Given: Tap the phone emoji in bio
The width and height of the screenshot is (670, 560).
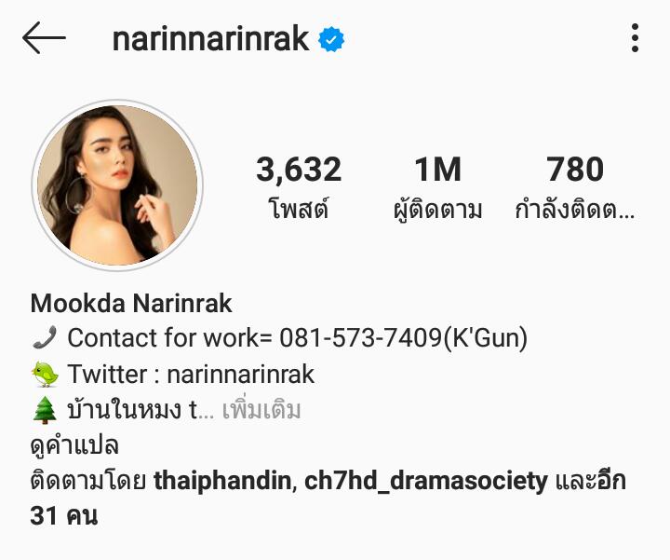Looking at the screenshot, I should pyautogui.click(x=45, y=337).
